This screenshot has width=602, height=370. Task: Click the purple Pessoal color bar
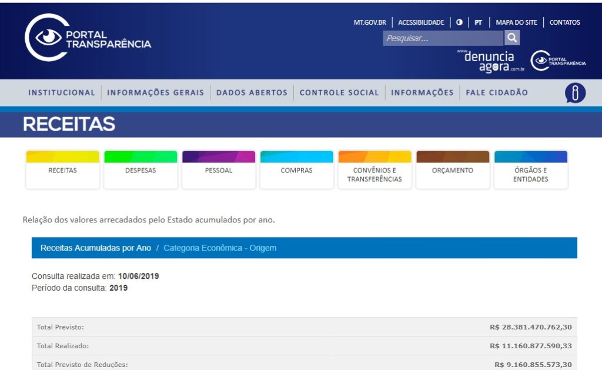tap(219, 156)
